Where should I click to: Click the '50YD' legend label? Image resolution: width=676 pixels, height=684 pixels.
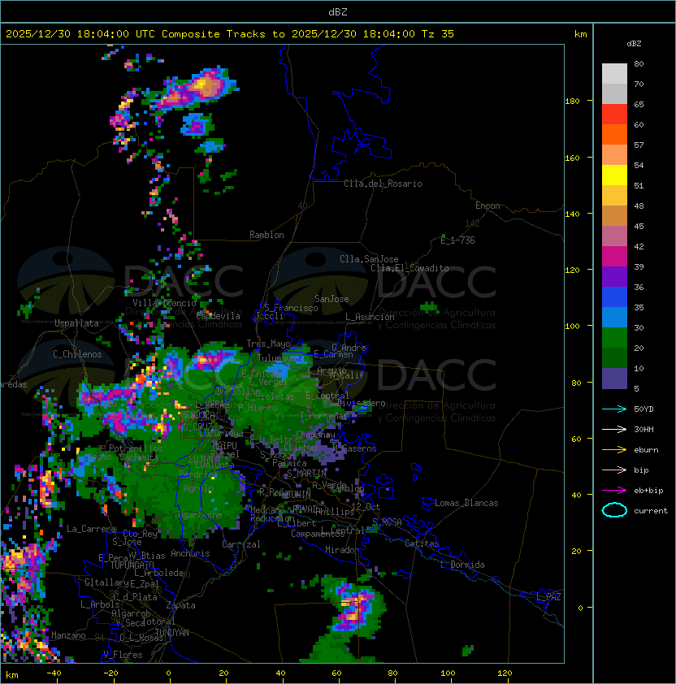(643, 409)
